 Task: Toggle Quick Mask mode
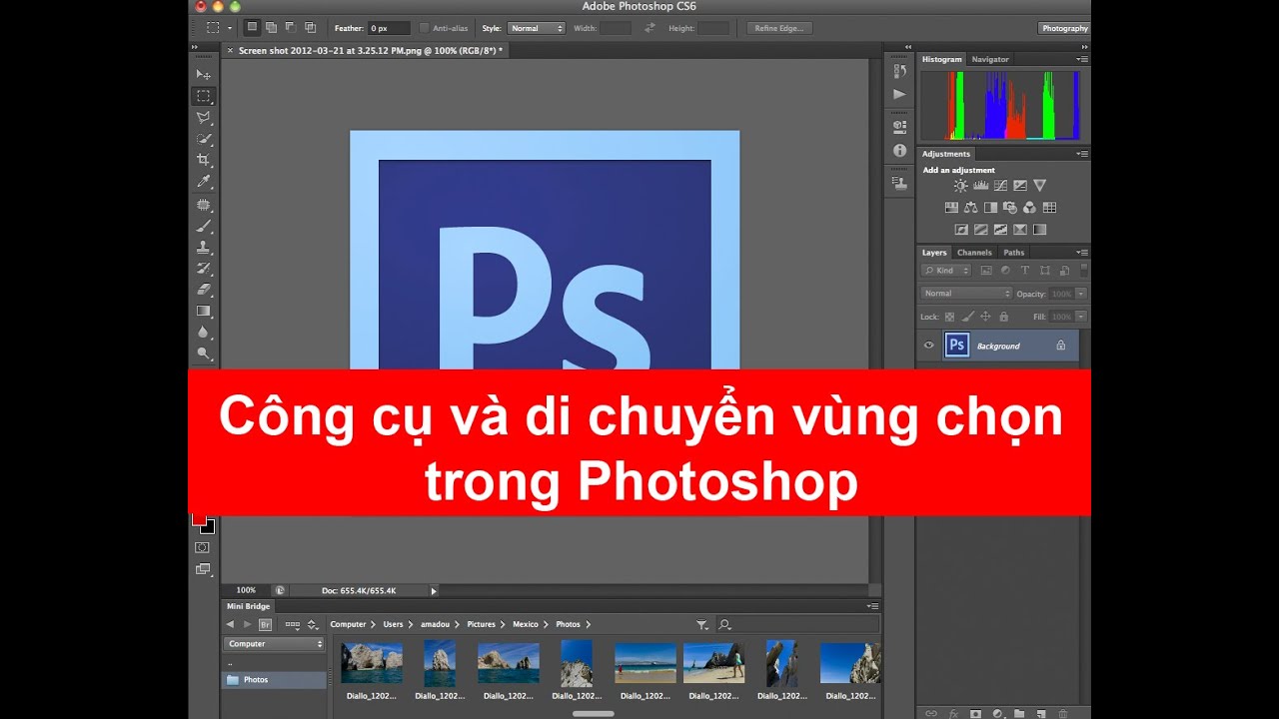pos(203,547)
